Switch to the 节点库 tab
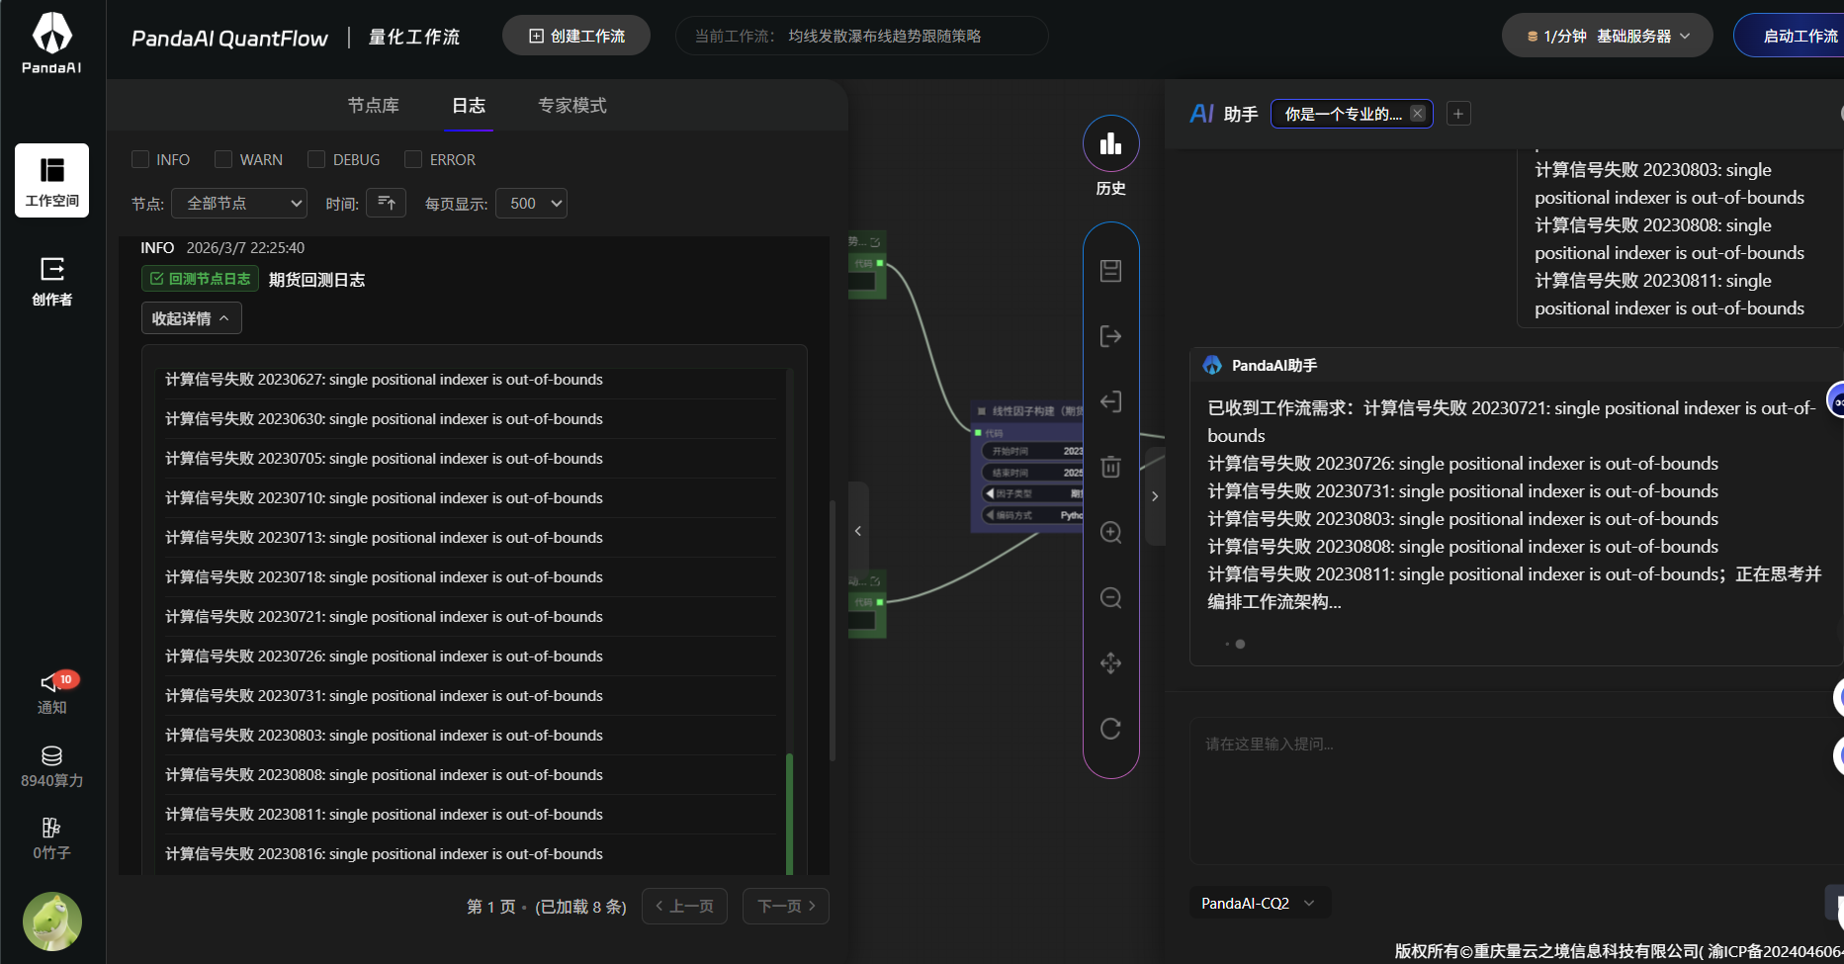 [x=373, y=105]
